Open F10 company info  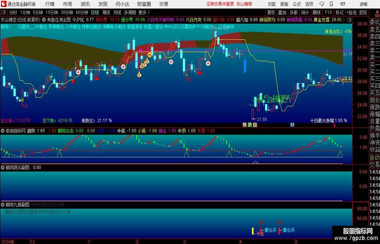tap(329, 12)
